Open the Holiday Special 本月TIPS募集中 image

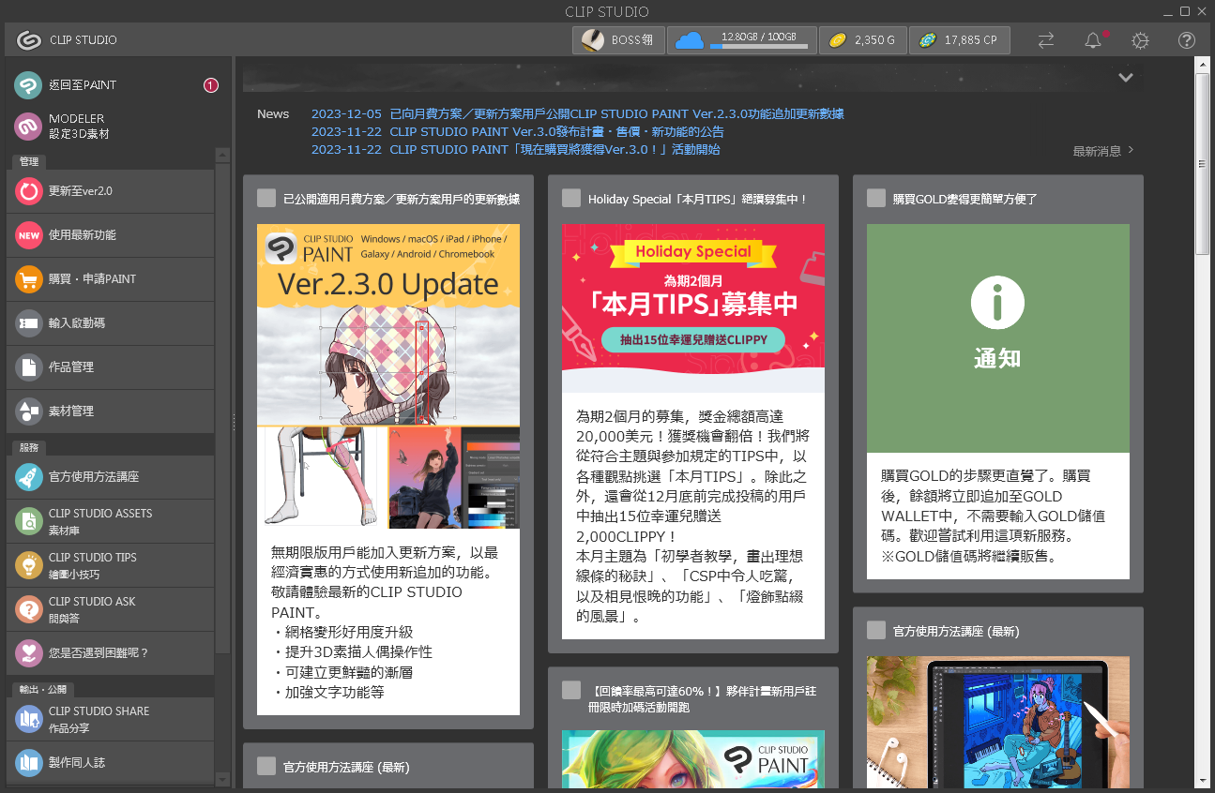coord(693,308)
